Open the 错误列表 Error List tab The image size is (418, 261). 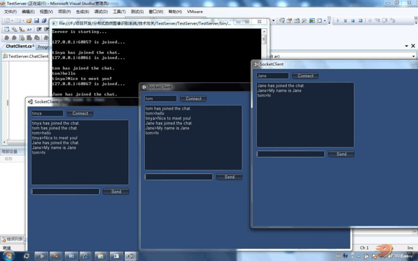click(x=12, y=239)
